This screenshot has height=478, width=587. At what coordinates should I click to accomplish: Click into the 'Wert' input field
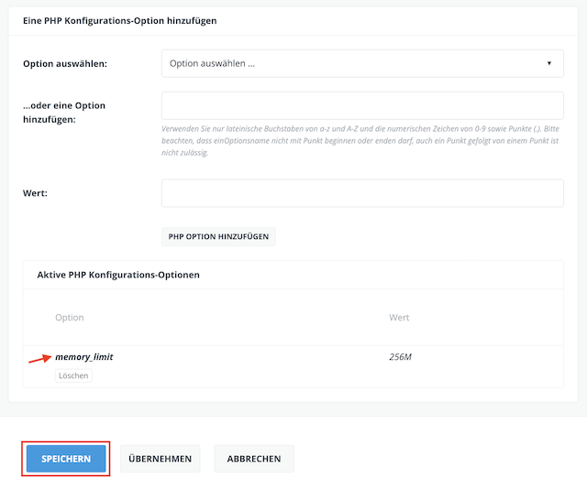click(362, 193)
